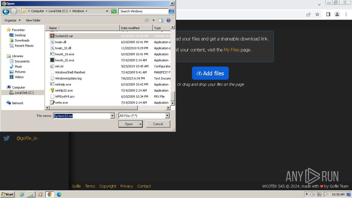Open the Copyright footer link
Viewport: 352px width, 198px height.
pos(108,186)
